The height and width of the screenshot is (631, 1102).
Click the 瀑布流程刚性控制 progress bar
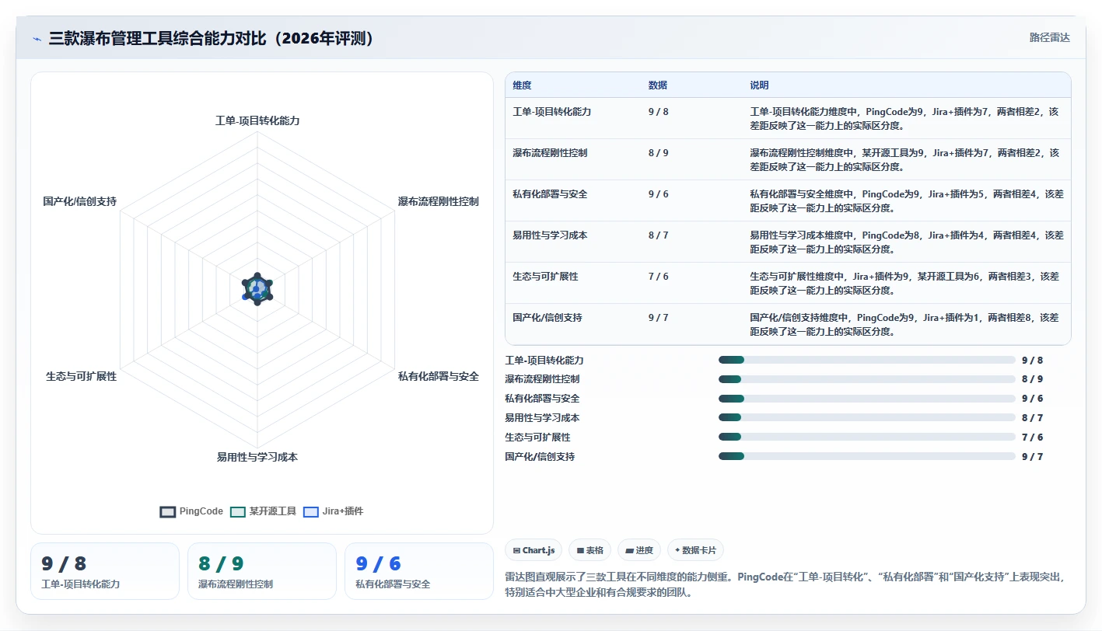tap(867, 379)
